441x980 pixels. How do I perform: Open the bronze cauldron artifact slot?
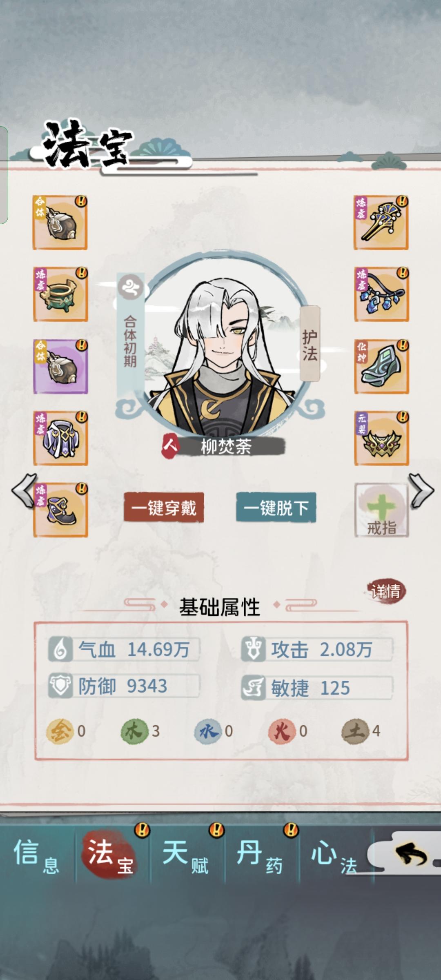point(60,294)
